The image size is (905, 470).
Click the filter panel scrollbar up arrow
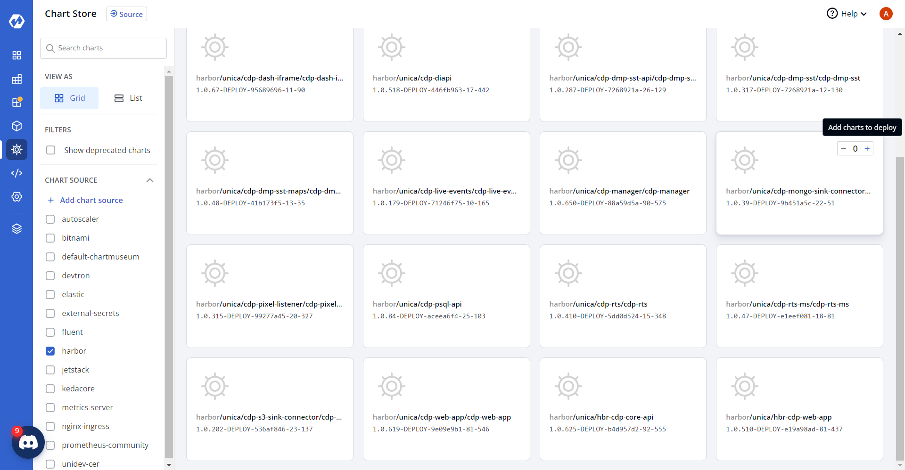pyautogui.click(x=169, y=72)
